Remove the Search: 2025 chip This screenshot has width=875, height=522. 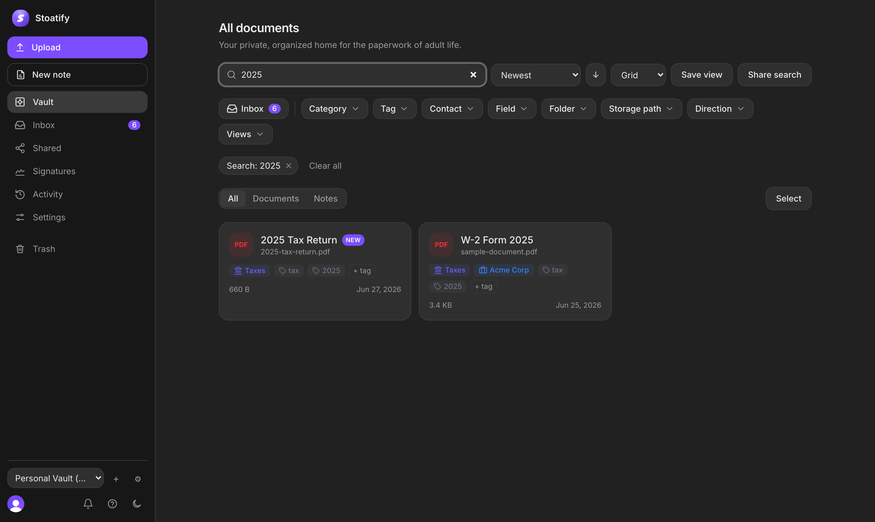pyautogui.click(x=289, y=166)
